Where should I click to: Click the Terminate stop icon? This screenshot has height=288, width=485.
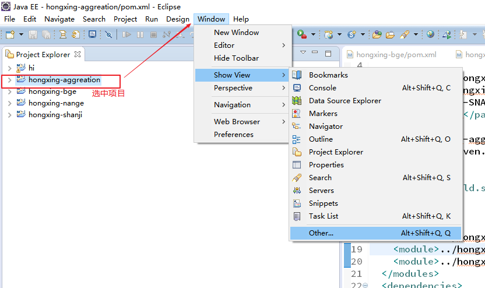point(153,34)
